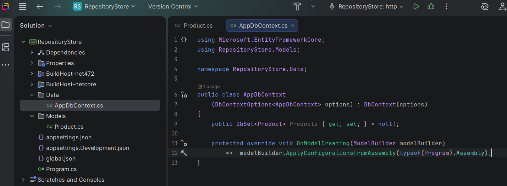Run the RepositoryStore http configuration
Image resolution: width=507 pixels, height=186 pixels.
[416, 6]
